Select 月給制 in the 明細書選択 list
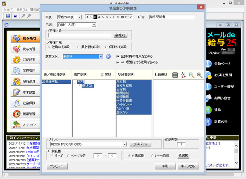This screenshot has width=246, height=179. pos(134,82)
